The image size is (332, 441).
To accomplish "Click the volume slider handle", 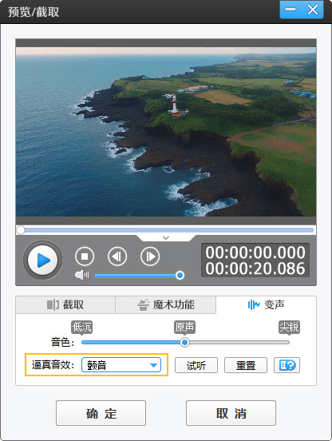I will (x=180, y=275).
